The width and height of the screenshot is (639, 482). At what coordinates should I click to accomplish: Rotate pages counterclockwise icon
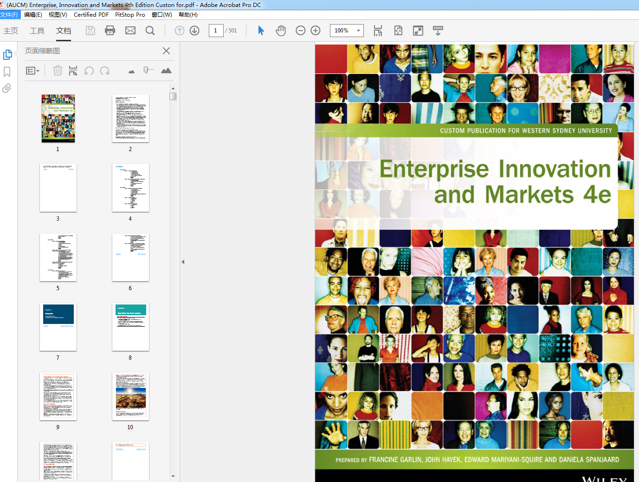(x=89, y=70)
